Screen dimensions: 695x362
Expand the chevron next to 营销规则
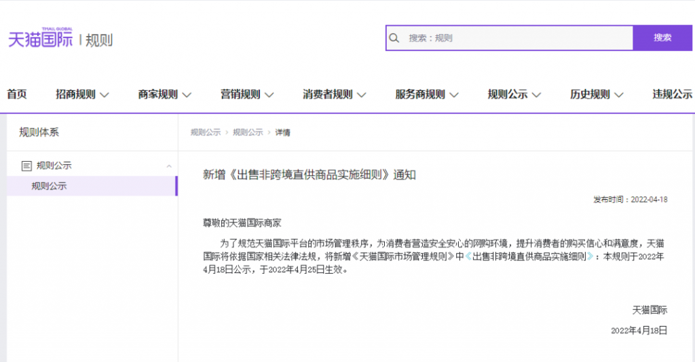[x=269, y=95]
